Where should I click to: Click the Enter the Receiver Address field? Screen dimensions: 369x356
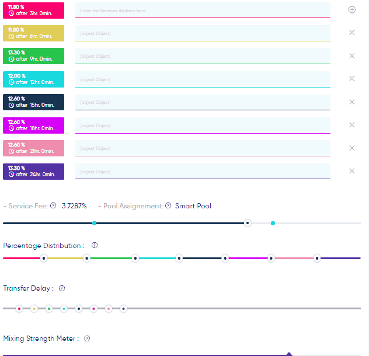[x=203, y=11]
